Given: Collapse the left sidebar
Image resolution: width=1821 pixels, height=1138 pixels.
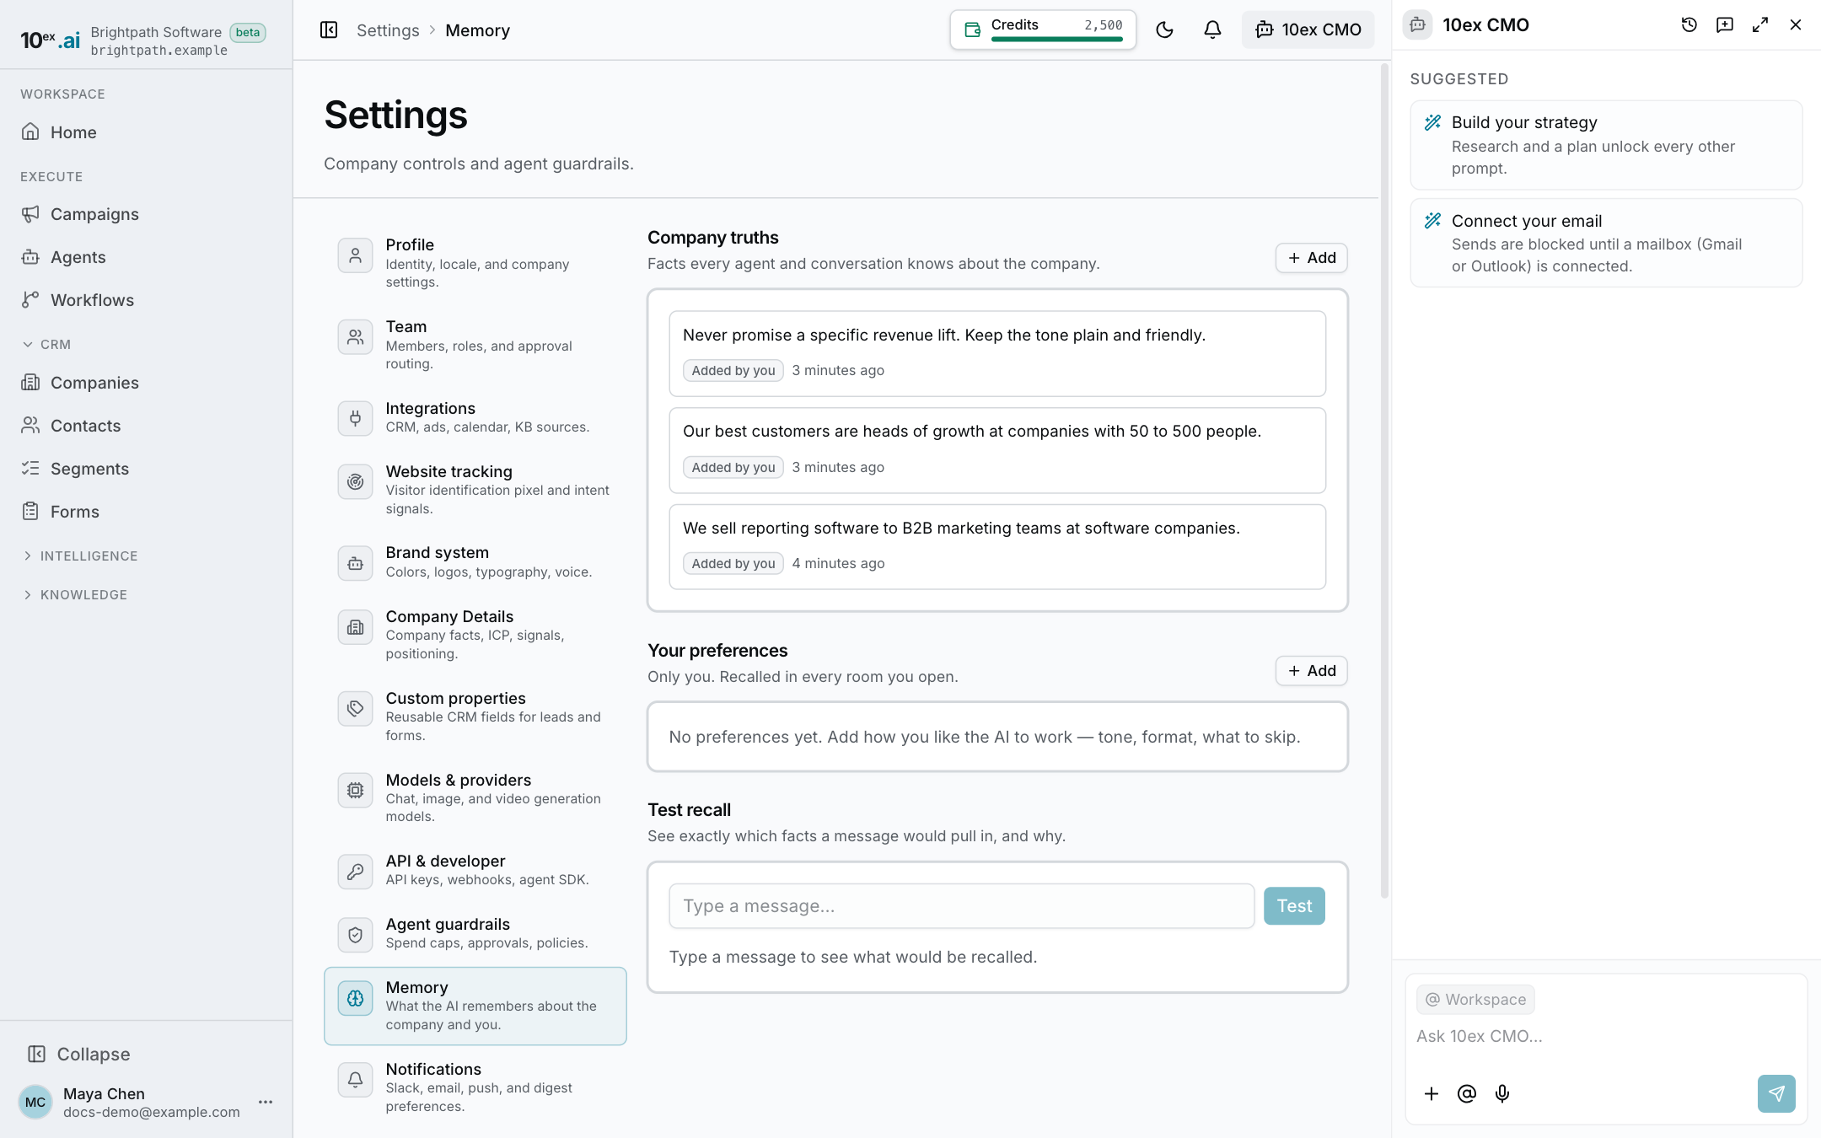Looking at the screenshot, I should pyautogui.click(x=78, y=1054).
